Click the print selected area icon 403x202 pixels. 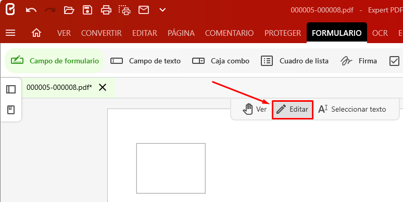(x=124, y=10)
